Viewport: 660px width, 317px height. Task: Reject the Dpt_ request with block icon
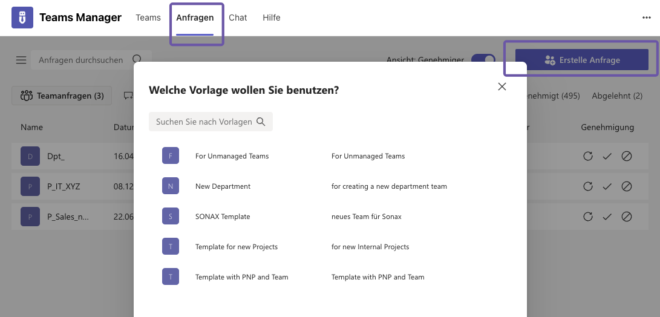click(x=627, y=156)
